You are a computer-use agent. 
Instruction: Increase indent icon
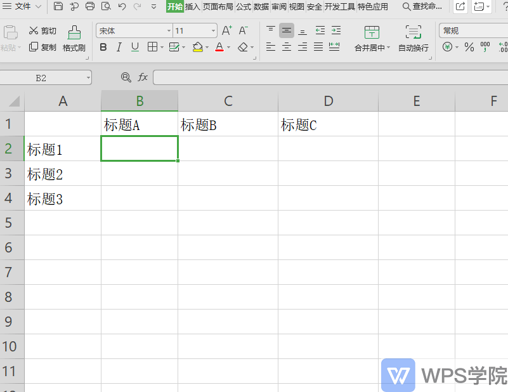[x=336, y=30]
